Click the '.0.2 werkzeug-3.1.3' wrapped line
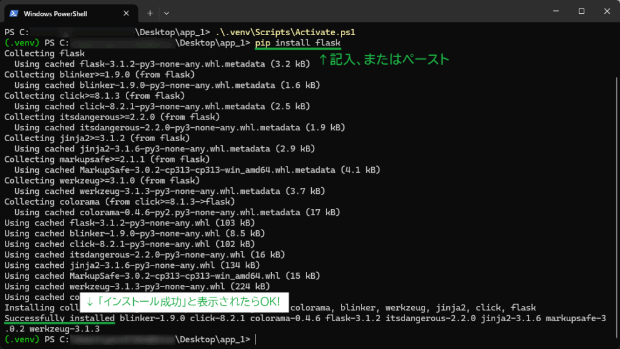Viewport: 620px width, 349px height. tap(52, 329)
